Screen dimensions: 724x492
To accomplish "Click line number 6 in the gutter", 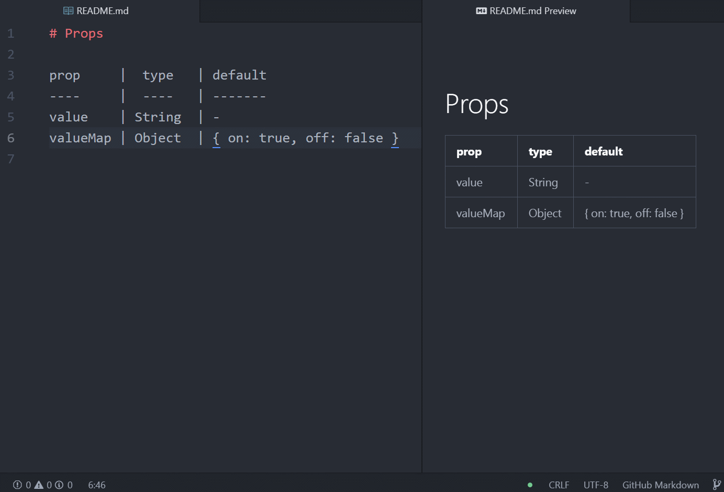I will tap(10, 138).
